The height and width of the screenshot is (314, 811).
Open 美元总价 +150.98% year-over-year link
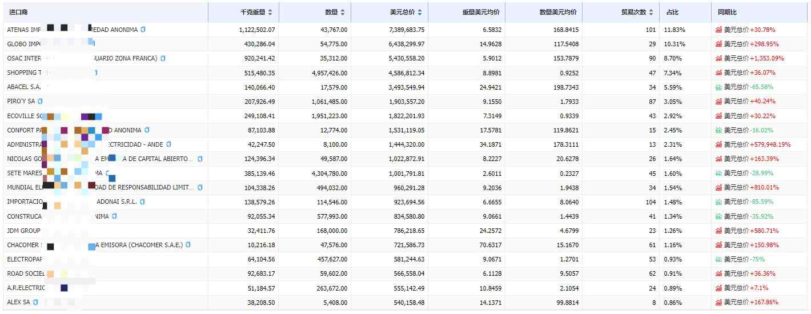pos(752,245)
